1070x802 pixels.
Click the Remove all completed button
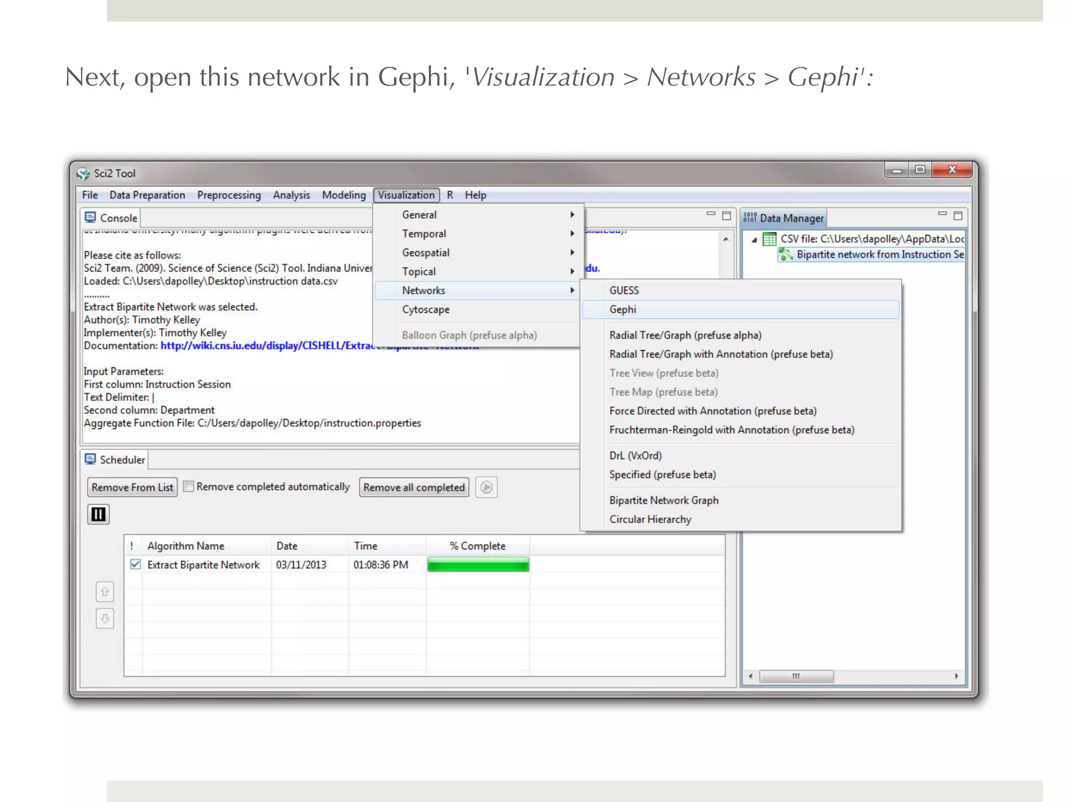click(x=414, y=487)
